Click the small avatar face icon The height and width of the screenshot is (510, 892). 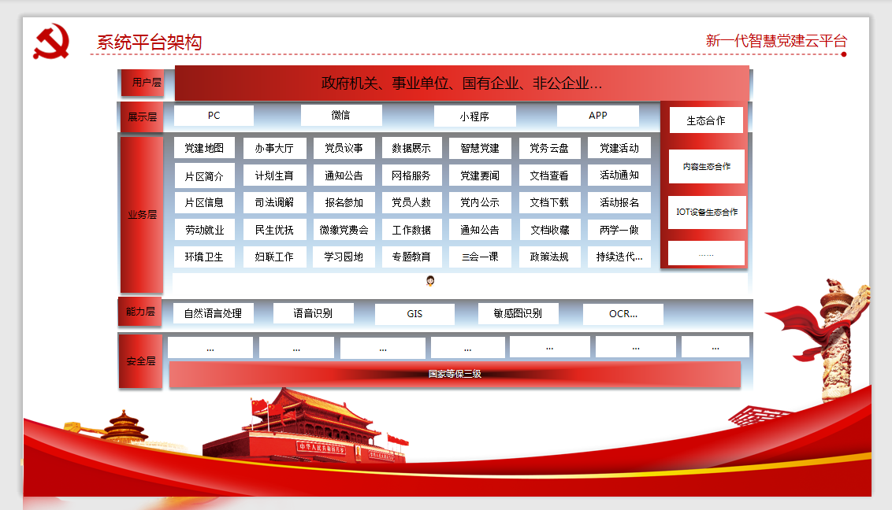point(430,281)
